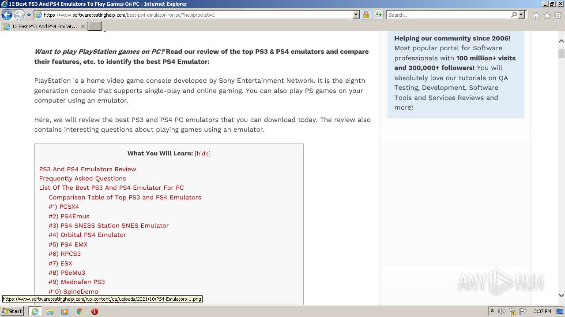Open the volume speaker tray icon
This screenshot has height=317, width=565.
tap(502, 311)
